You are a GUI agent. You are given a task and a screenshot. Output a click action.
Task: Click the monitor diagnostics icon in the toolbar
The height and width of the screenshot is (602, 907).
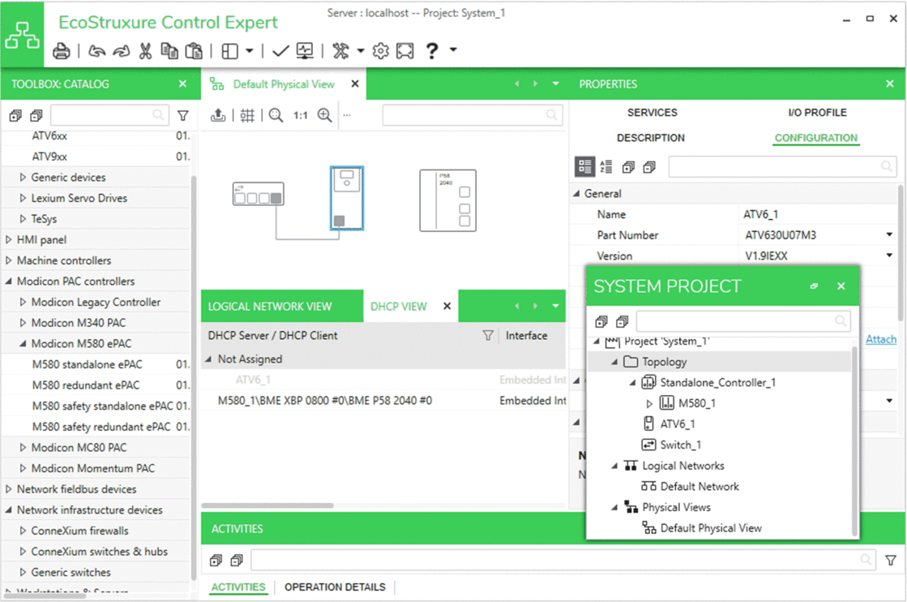tap(305, 51)
